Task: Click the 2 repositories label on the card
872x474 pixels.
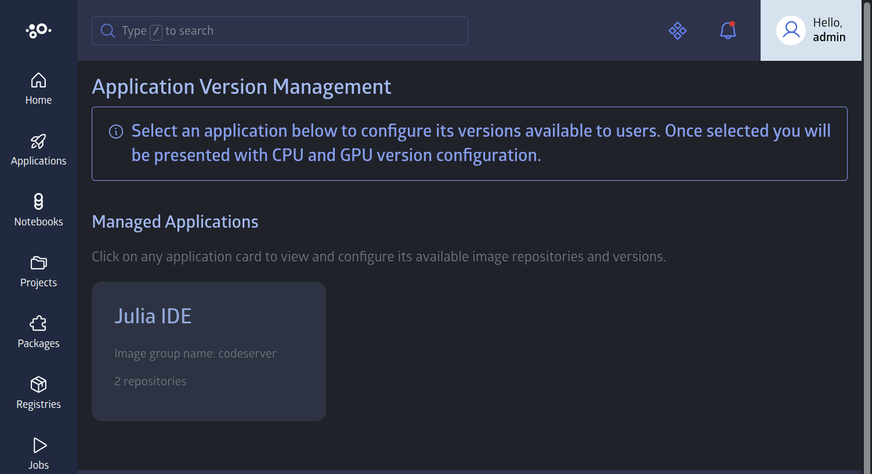Action: point(150,381)
